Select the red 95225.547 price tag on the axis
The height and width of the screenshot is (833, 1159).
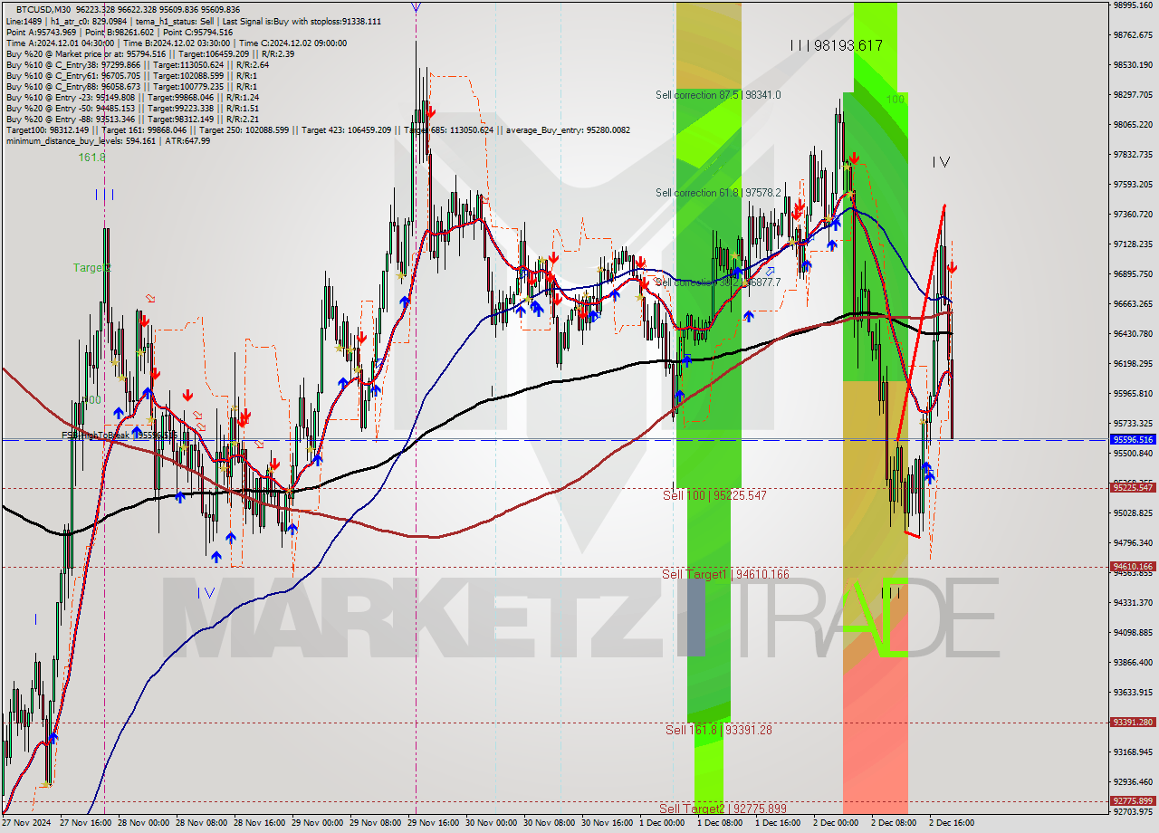tap(1133, 487)
